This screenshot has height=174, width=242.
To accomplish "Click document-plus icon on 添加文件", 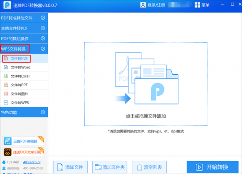I will coord(60,167).
